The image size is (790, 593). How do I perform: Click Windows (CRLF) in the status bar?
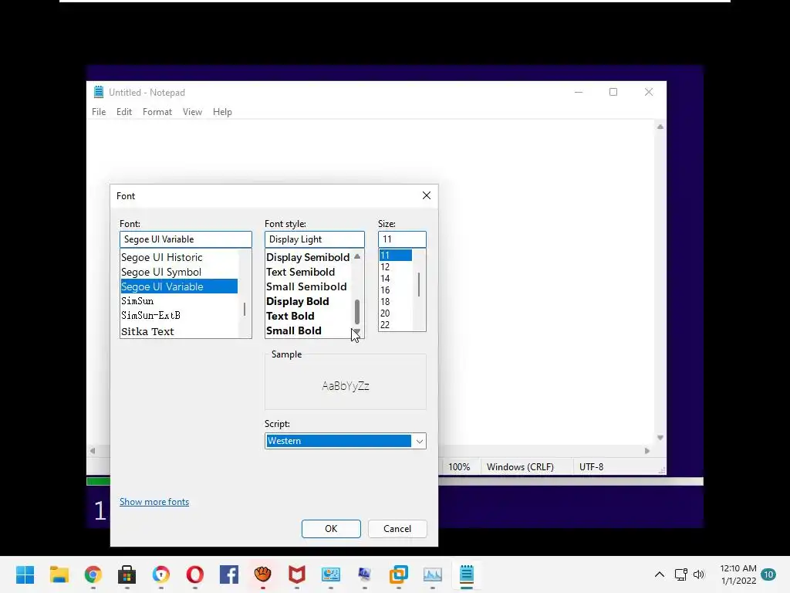tap(521, 467)
